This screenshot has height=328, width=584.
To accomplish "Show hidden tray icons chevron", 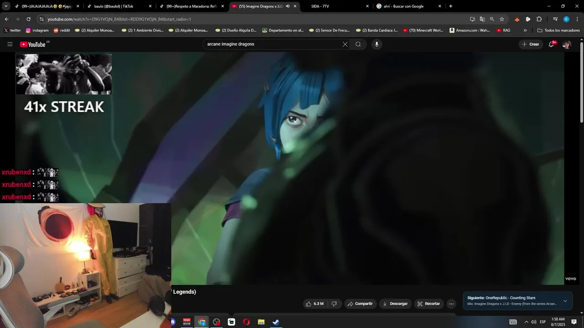I will (526, 322).
